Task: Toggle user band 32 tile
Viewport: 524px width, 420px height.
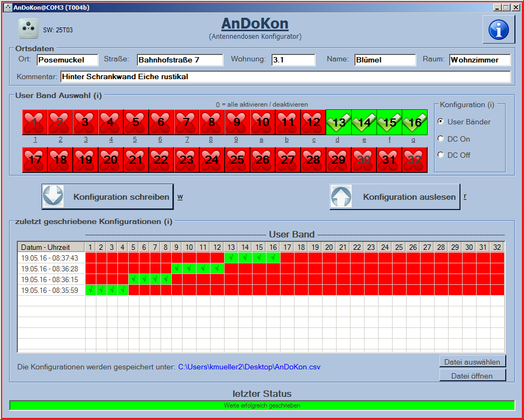Action: [415, 160]
